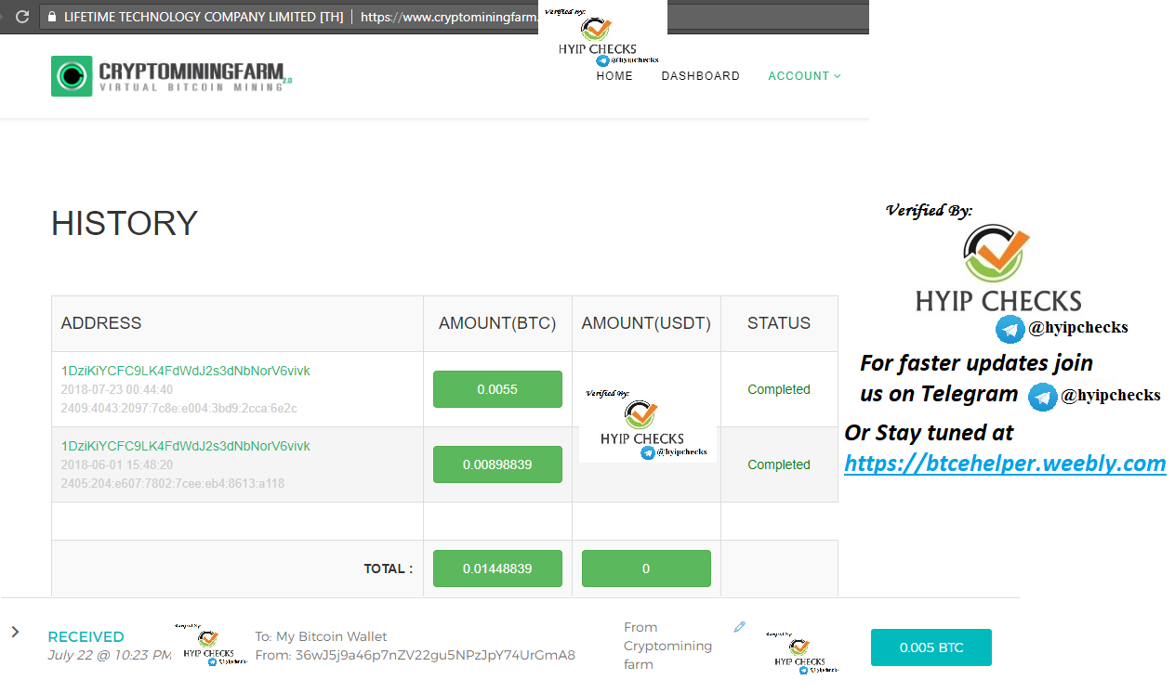The image size is (1175, 693).
Task: Click the STATUS column header
Action: 779,323
